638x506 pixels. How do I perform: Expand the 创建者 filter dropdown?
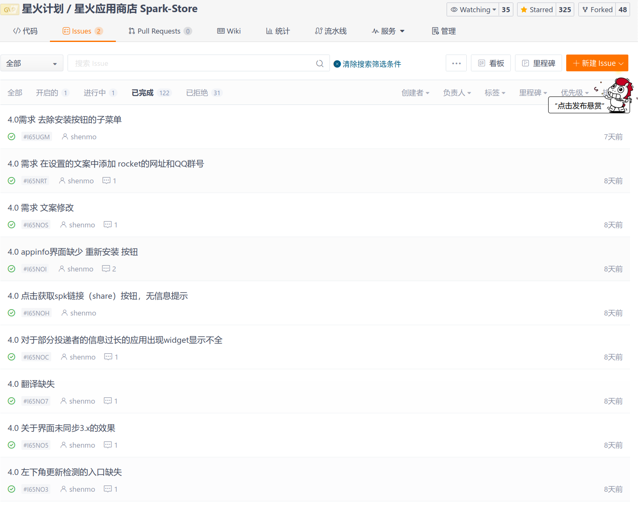416,93
